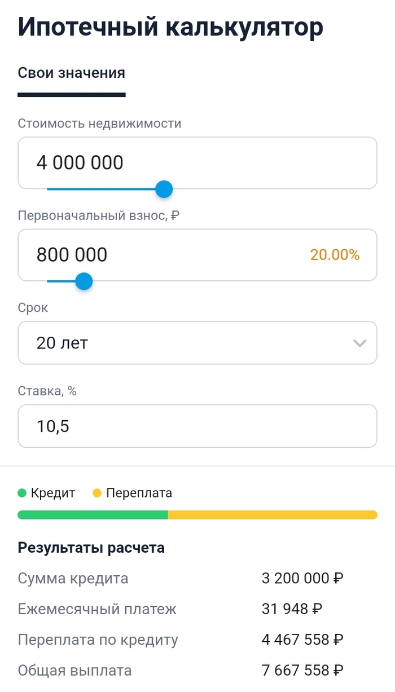Viewport: 395px width, 692px height.
Task: Click the loan amount value 3 200 000 ₽
Action: click(302, 578)
